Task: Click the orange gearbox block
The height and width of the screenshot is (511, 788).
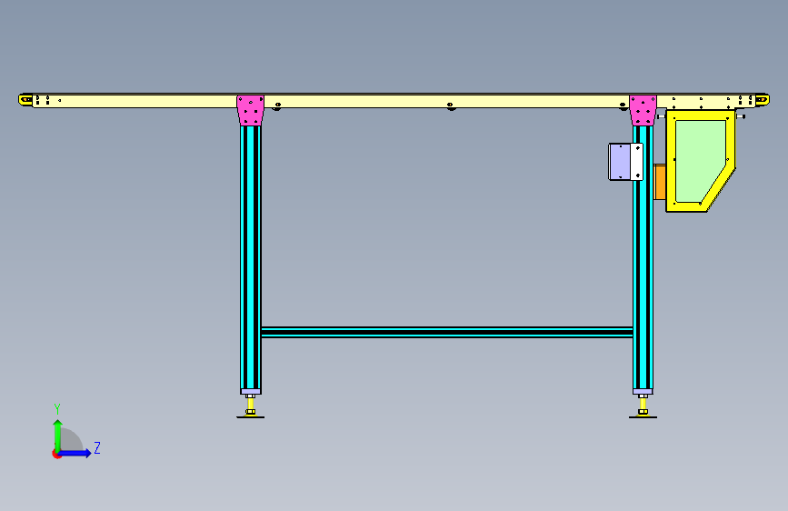Action: [659, 182]
